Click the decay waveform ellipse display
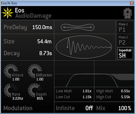This screenshot has width=135, height=114. tap(84, 47)
